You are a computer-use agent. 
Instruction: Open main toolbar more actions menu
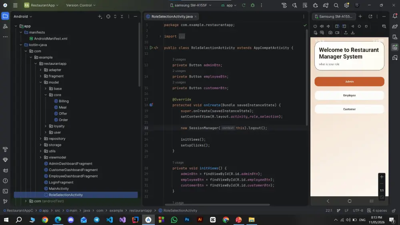point(261,5)
